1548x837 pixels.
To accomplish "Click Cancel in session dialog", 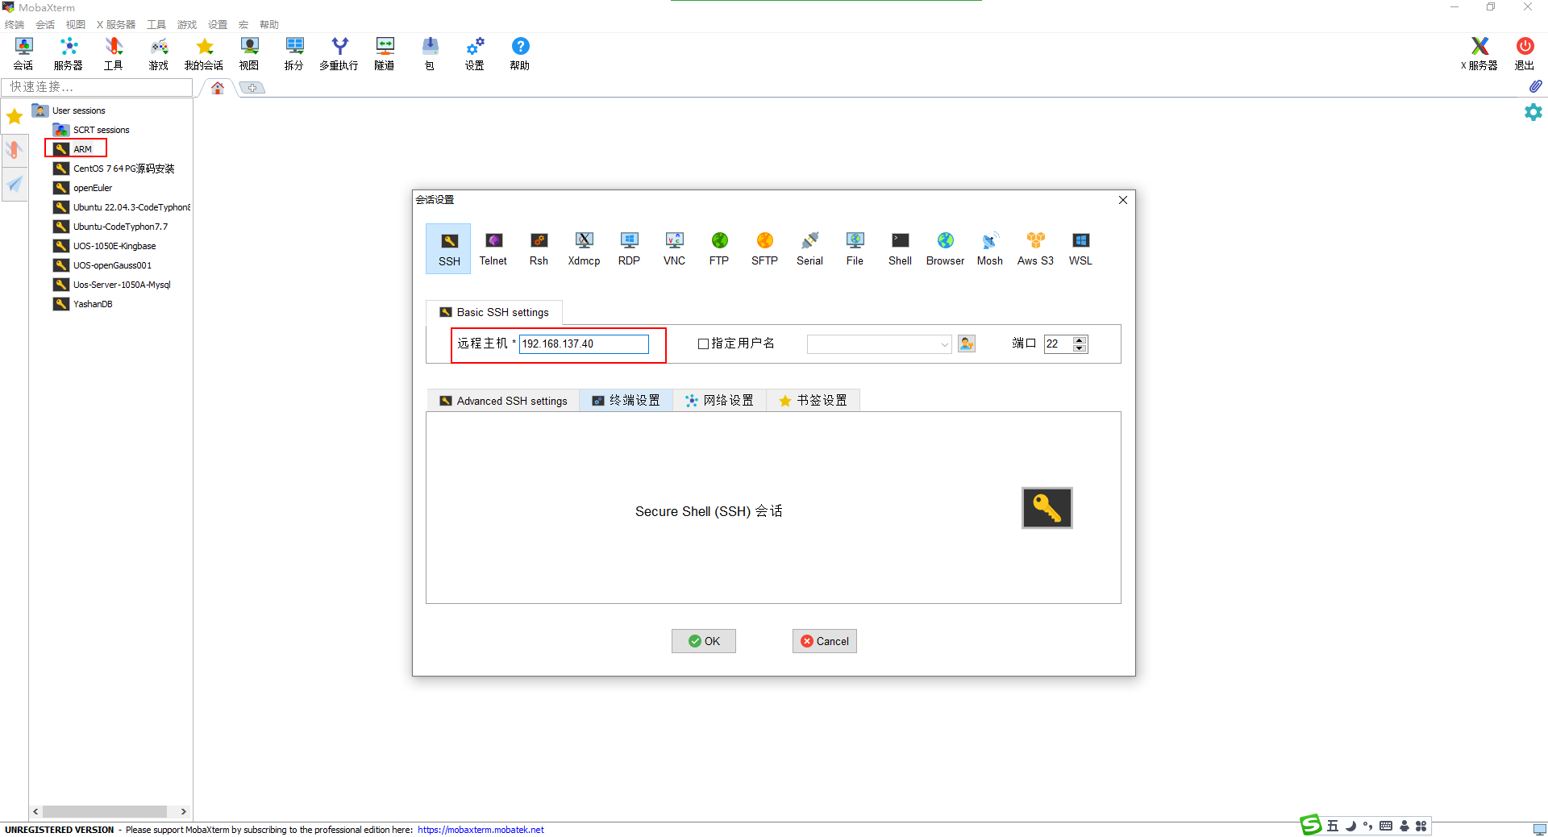I will pos(825,641).
